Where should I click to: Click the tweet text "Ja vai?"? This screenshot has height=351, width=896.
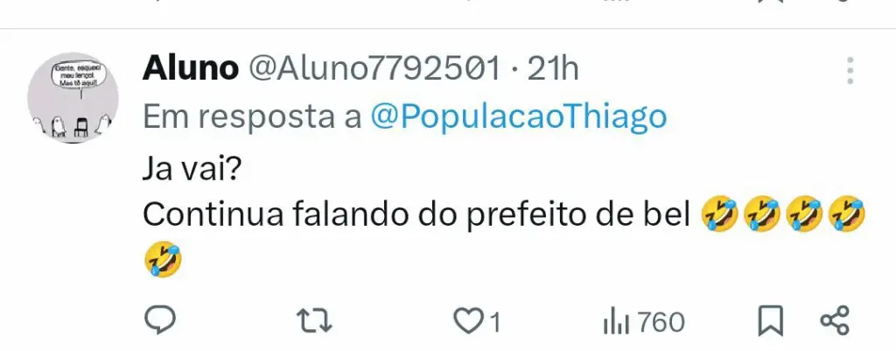click(x=191, y=171)
